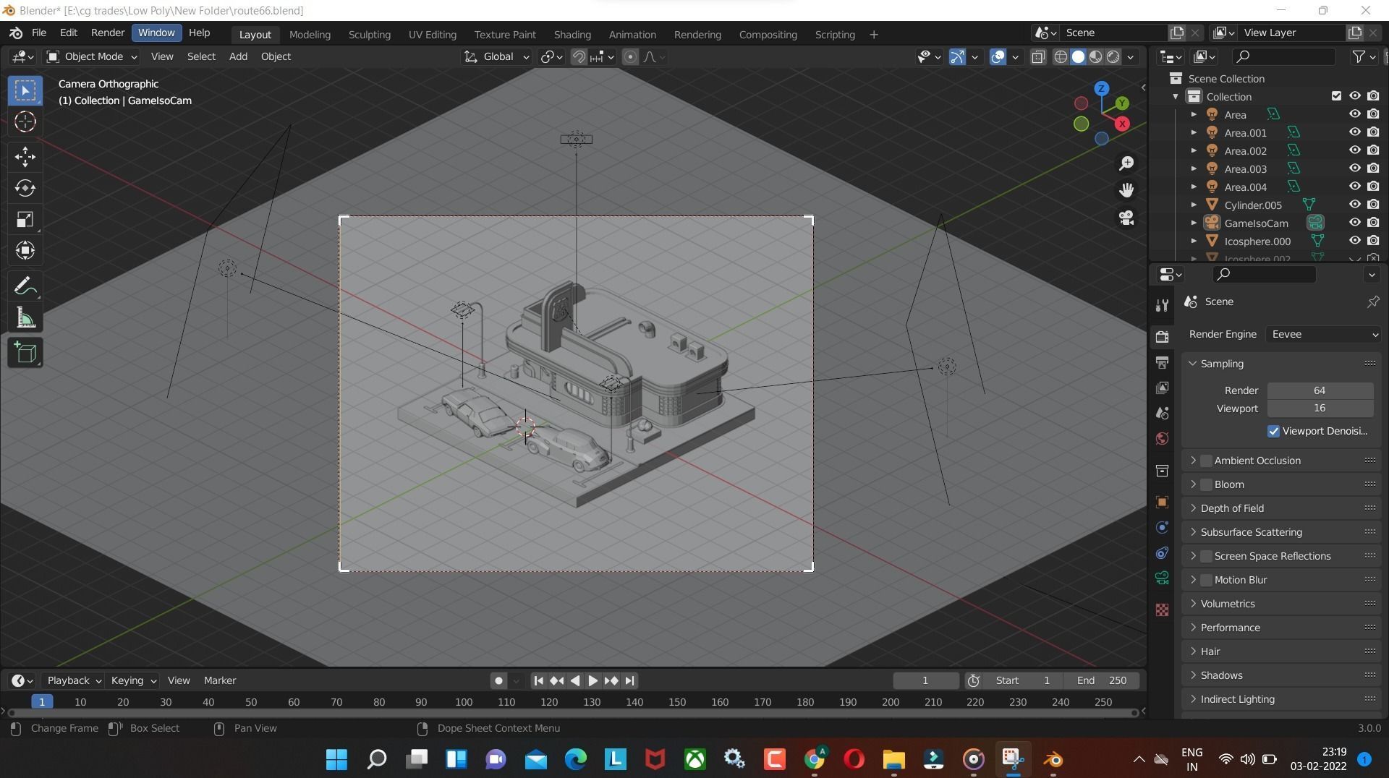Enable the Motion Blur checkbox
Screen dimensions: 1389x778
pos(1206,580)
